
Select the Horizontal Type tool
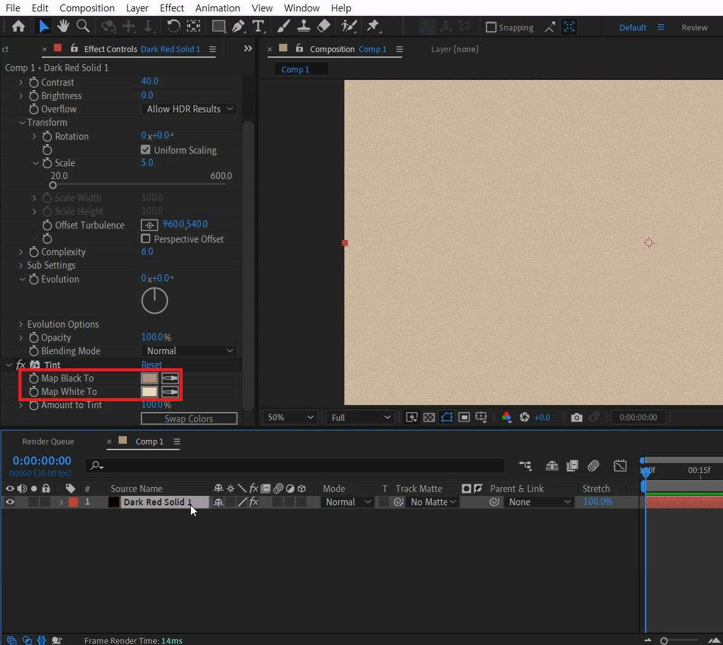[258, 26]
